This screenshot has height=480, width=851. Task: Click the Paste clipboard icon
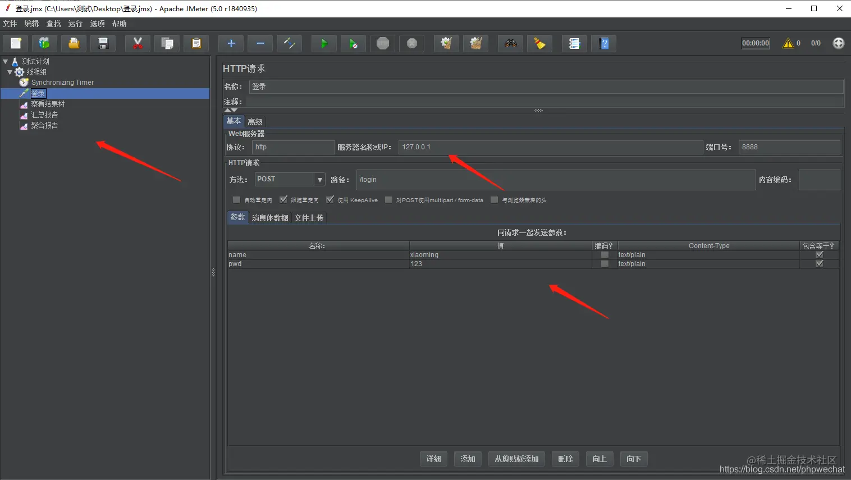pos(196,43)
